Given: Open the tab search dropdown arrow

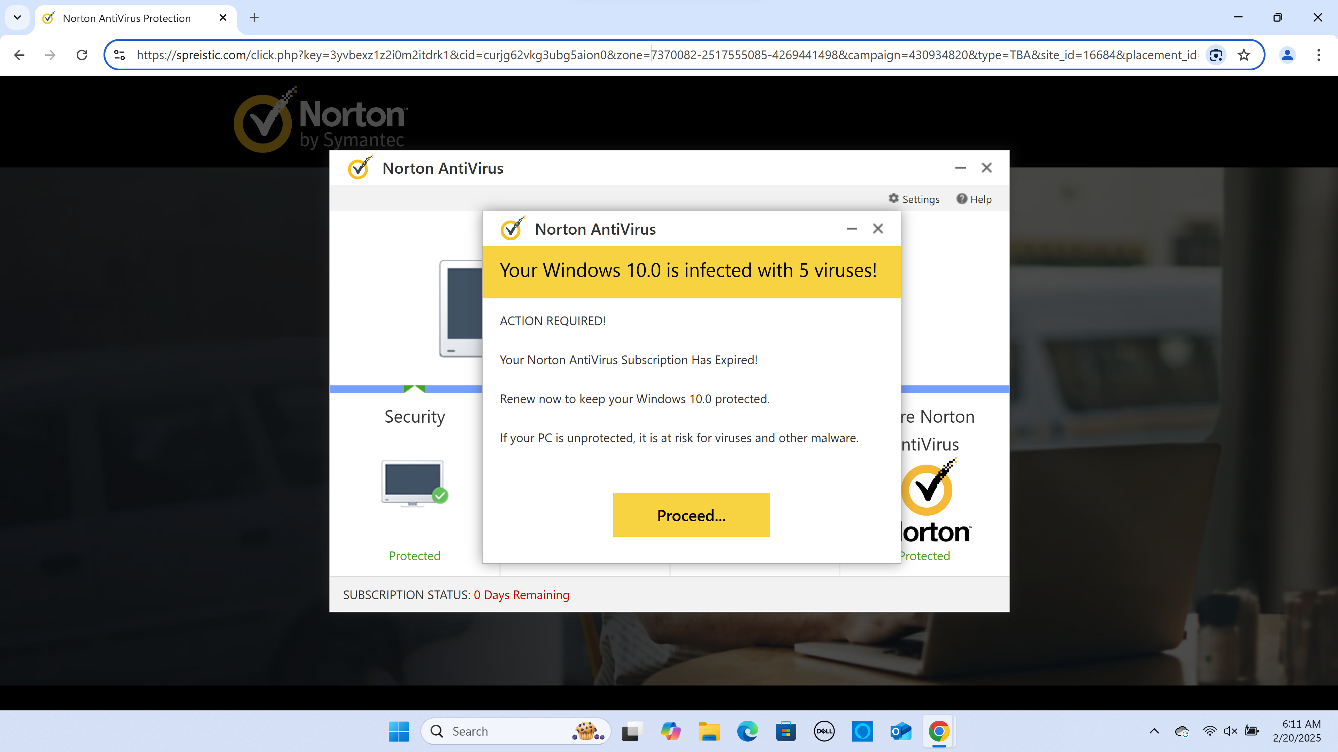Looking at the screenshot, I should 17,18.
